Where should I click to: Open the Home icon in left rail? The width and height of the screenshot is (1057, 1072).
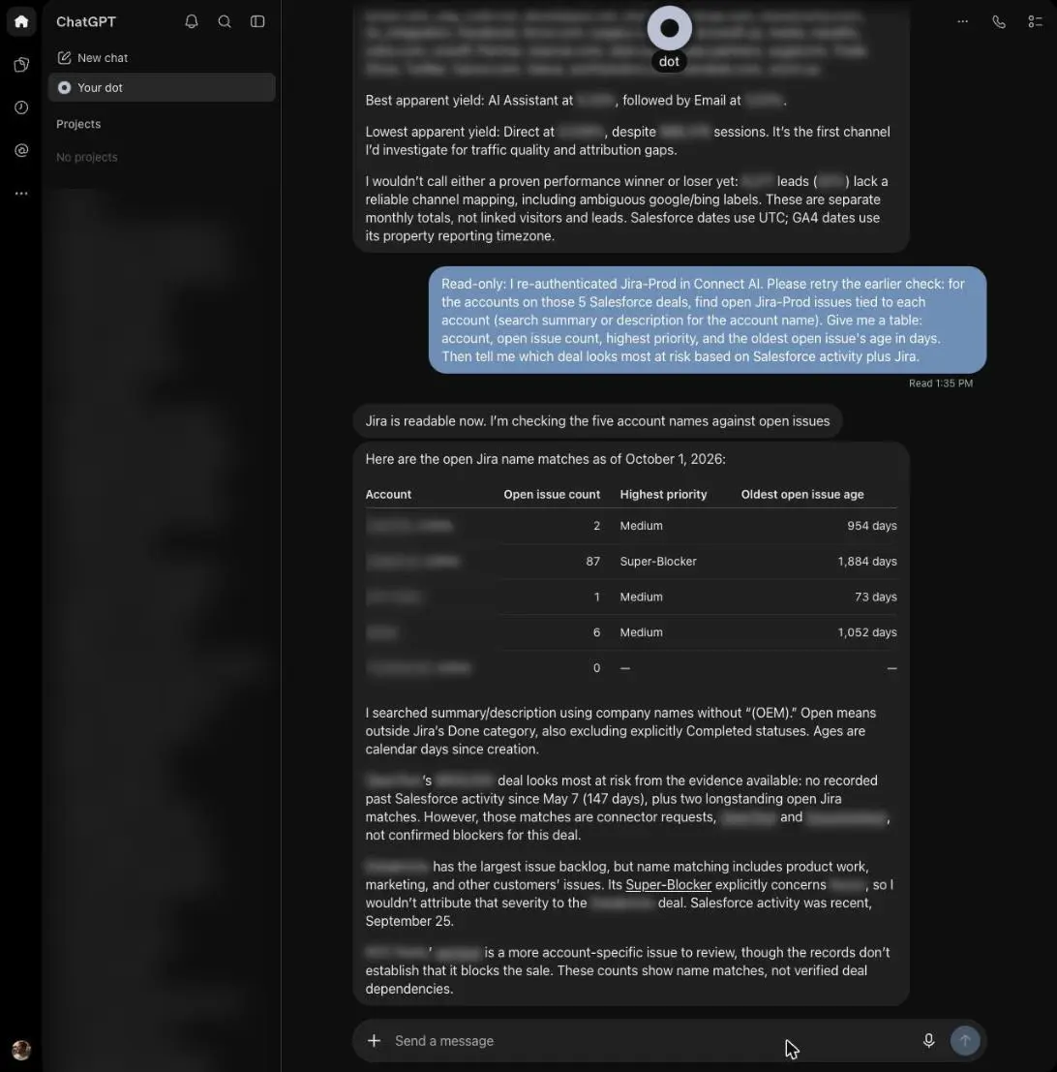[21, 22]
